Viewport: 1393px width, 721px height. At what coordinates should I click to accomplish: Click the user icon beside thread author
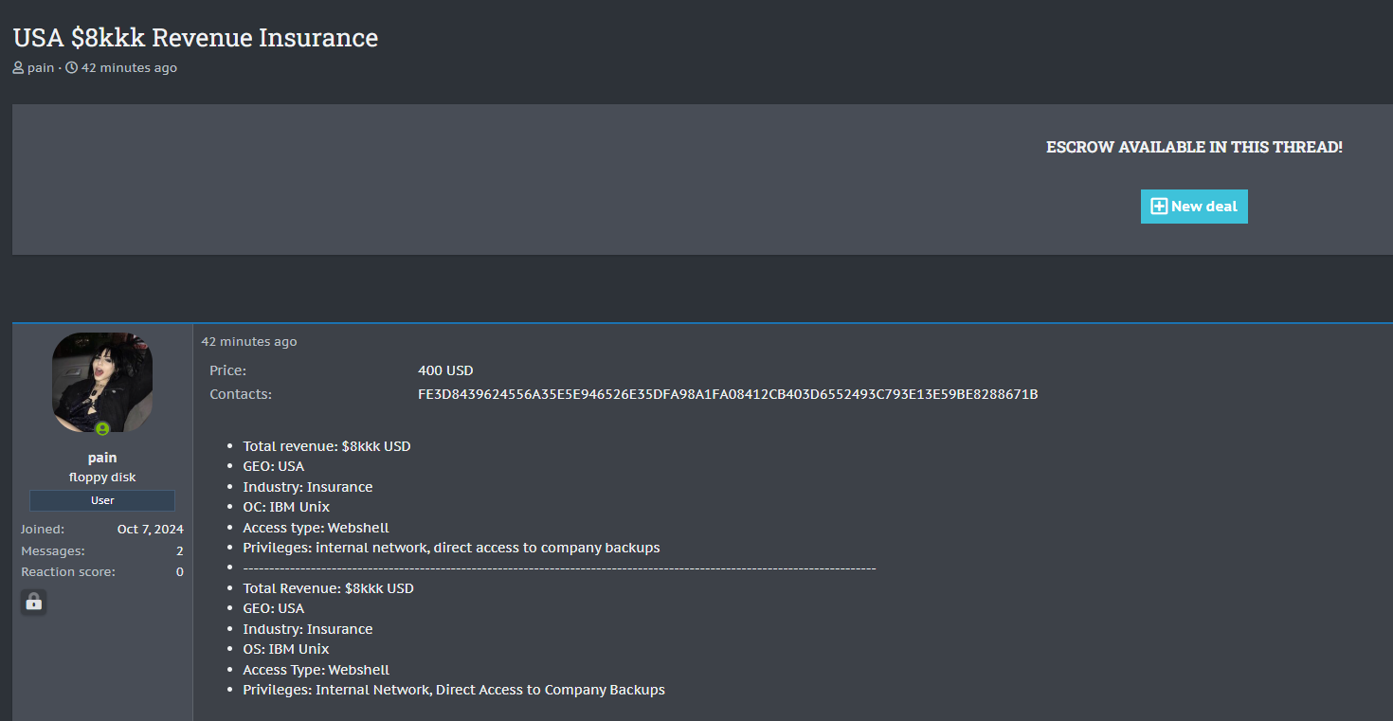point(18,68)
